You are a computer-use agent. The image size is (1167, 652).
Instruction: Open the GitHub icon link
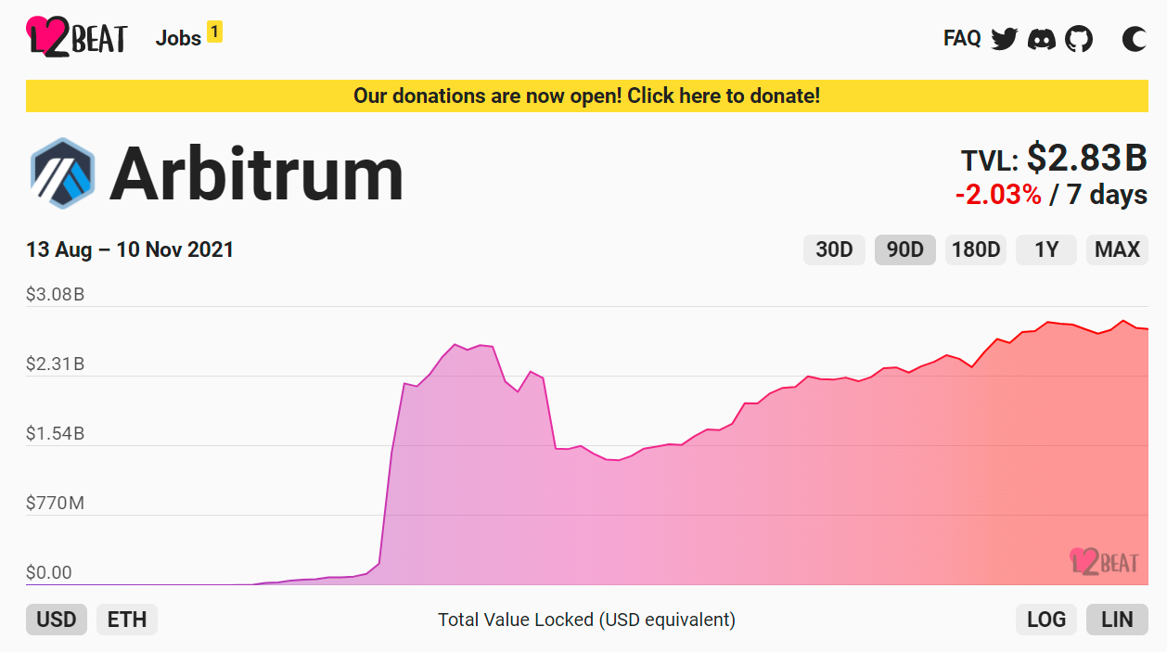[x=1079, y=39]
